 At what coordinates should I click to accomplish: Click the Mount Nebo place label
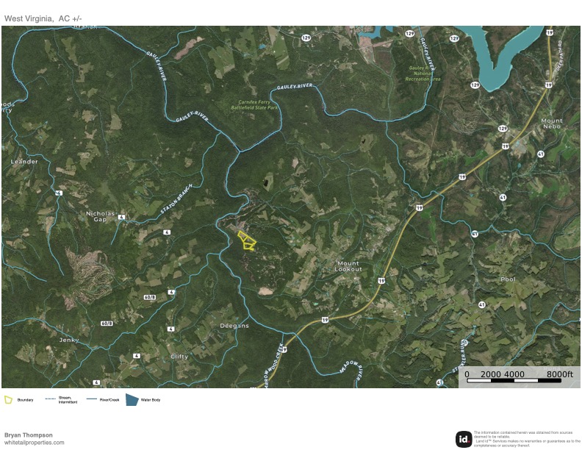tap(552, 124)
